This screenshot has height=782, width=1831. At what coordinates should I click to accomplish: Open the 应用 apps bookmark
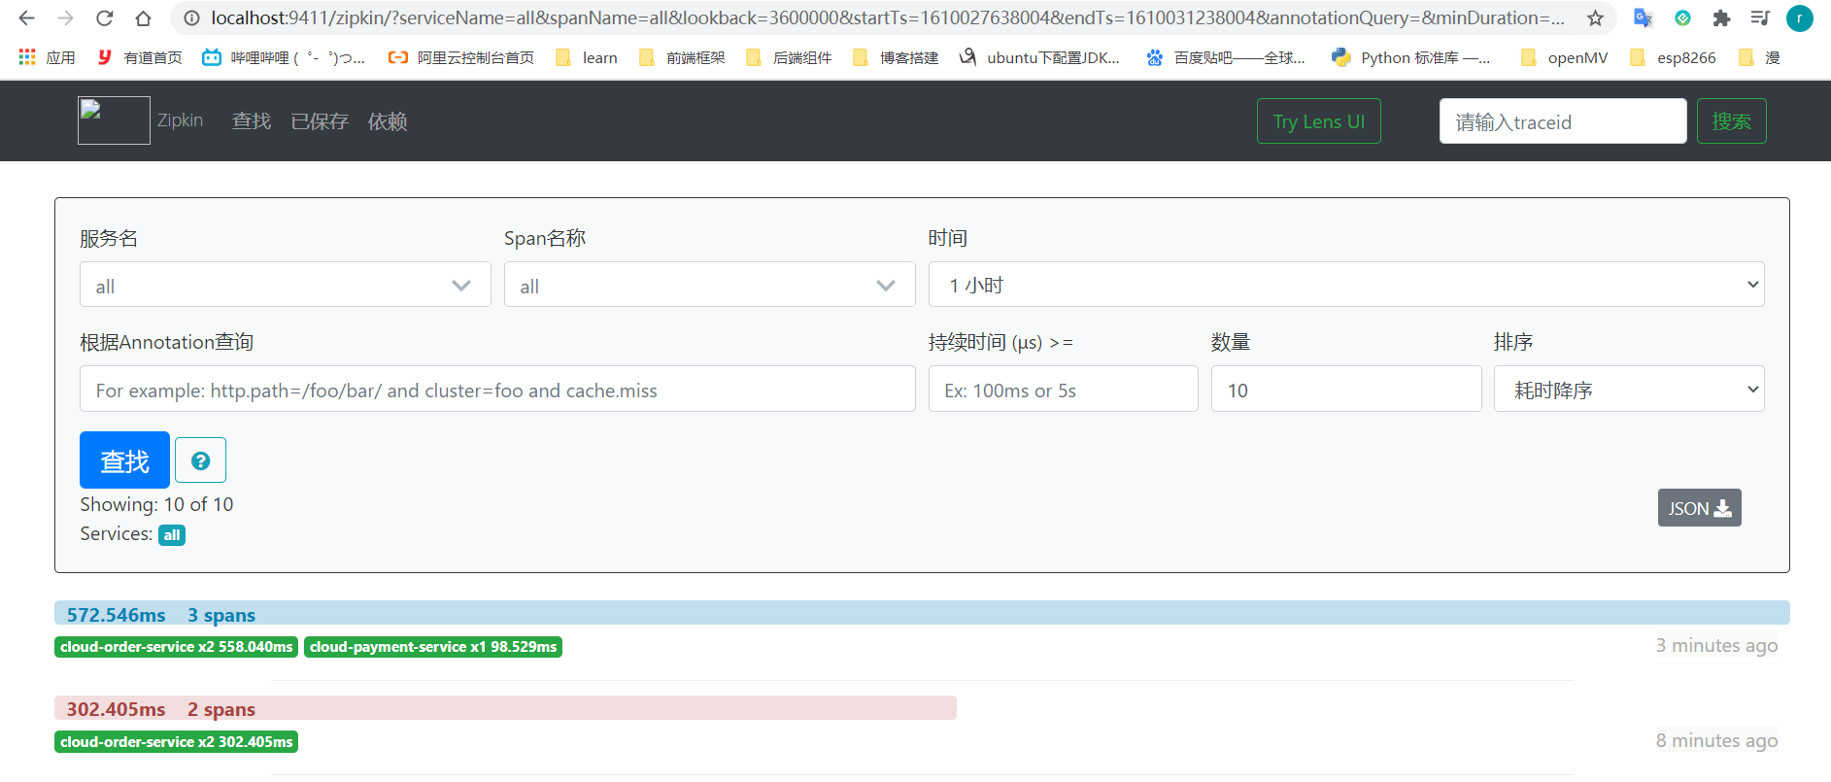click(x=47, y=57)
